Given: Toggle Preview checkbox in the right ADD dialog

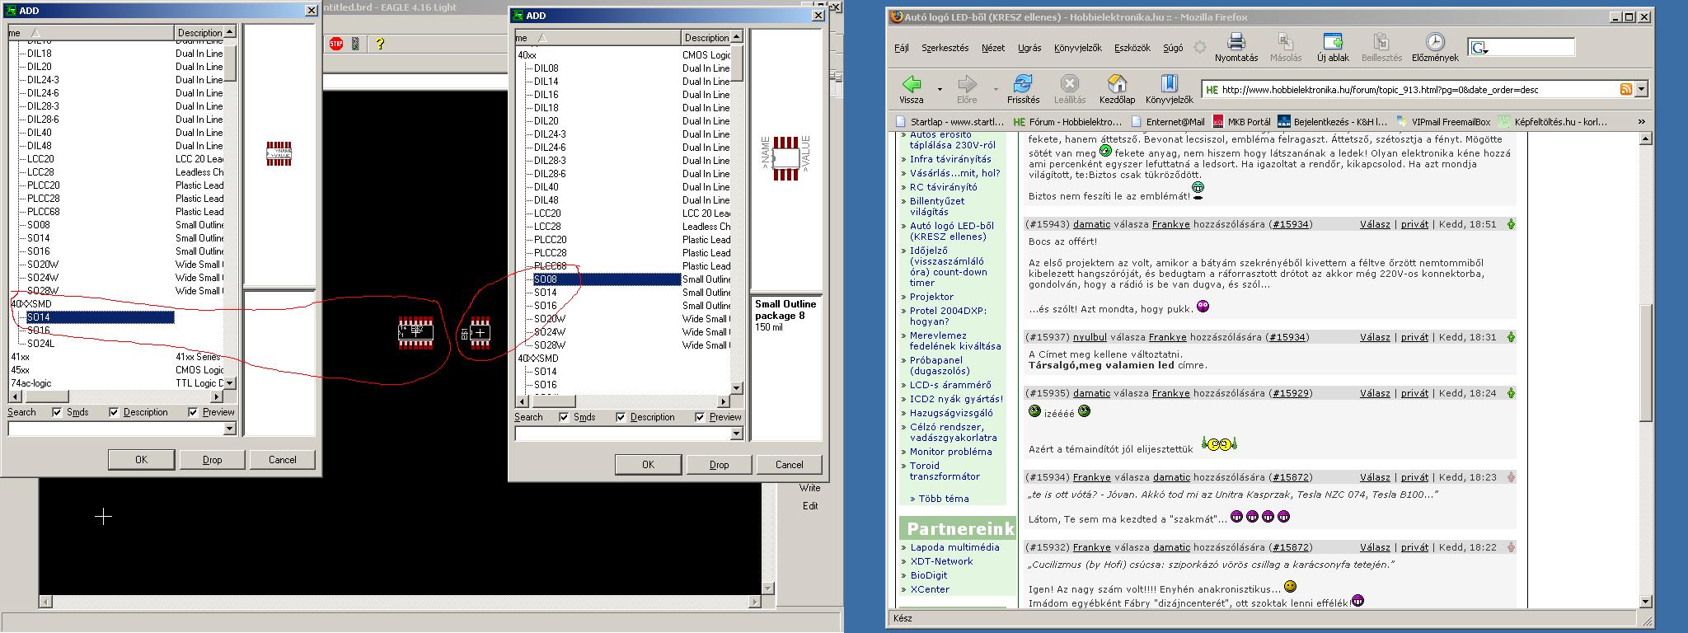Looking at the screenshot, I should click(700, 417).
